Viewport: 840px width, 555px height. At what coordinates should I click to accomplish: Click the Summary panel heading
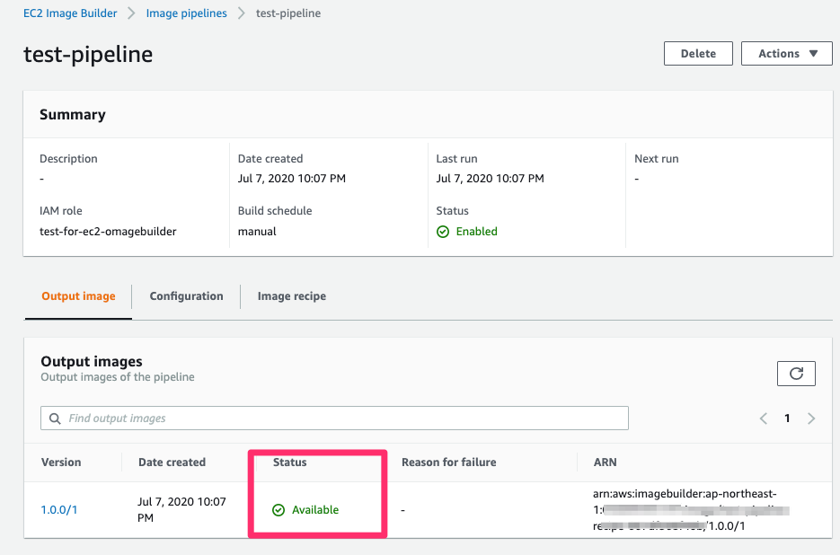73,115
